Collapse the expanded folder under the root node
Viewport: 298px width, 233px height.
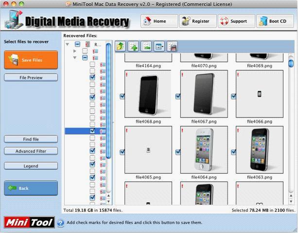(75, 57)
